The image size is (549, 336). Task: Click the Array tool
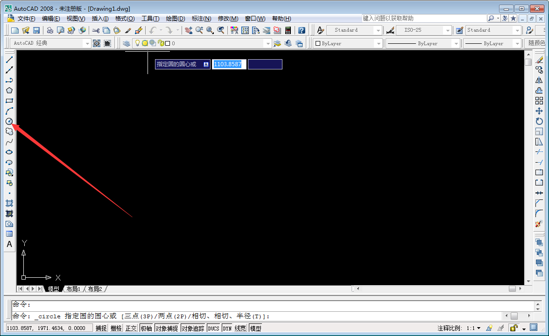point(539,101)
